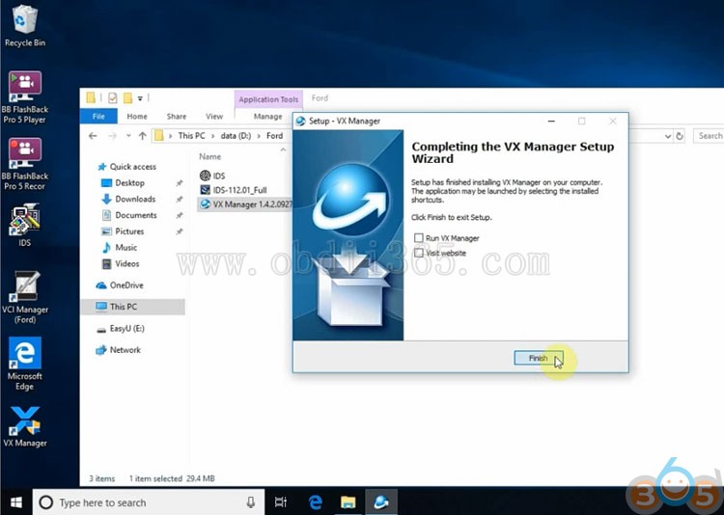Viewport: 724px width, 515px height.
Task: Open Microsoft Edge desktop shortcut
Action: (25, 364)
